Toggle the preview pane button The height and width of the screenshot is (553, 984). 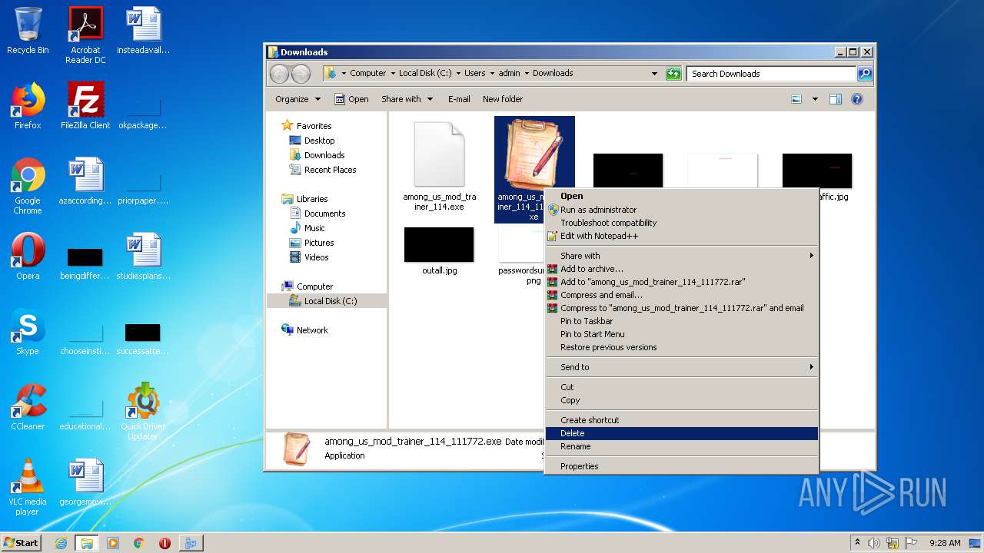tap(836, 99)
